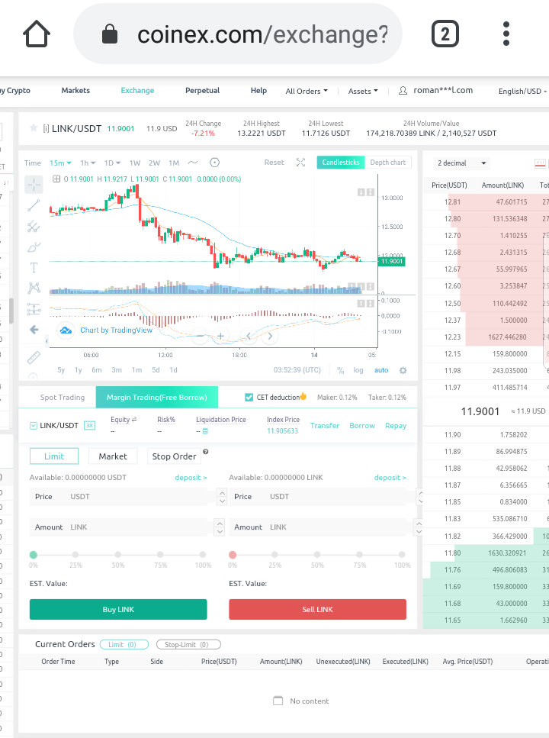Select the prediction and measurement tool
The width and height of the screenshot is (549, 738).
pos(34,309)
